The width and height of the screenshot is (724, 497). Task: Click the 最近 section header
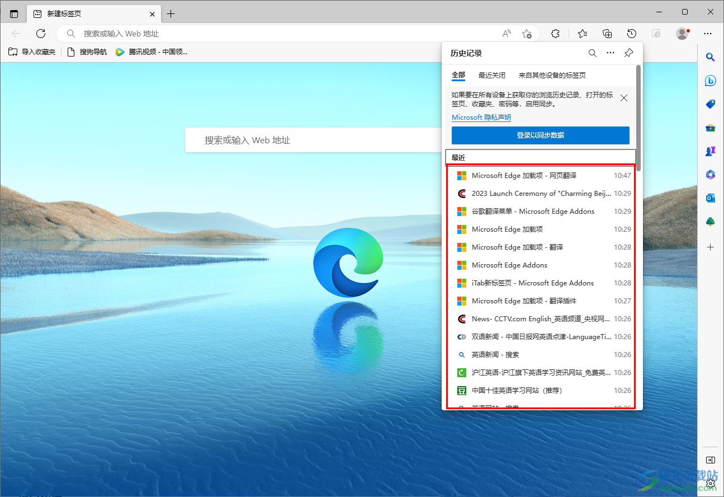(541, 158)
